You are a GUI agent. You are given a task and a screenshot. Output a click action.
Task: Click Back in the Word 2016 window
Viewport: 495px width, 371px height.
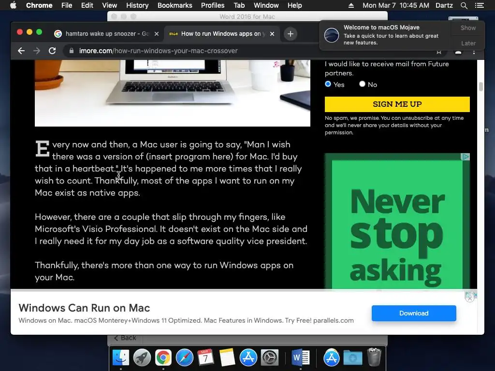(125, 338)
